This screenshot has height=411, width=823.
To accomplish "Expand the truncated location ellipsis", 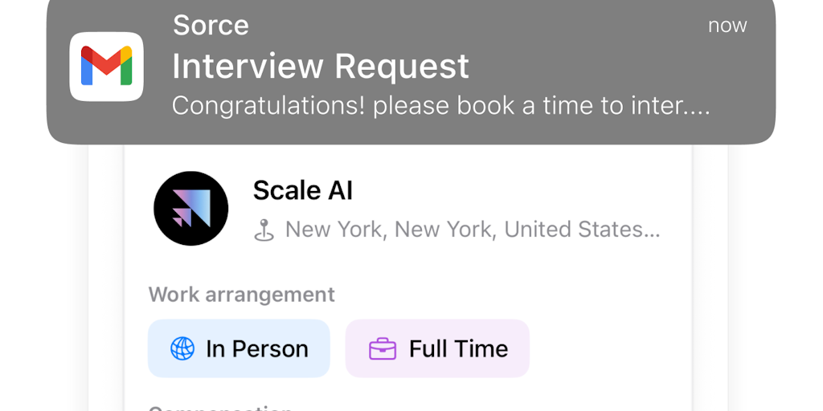I will pos(651,231).
